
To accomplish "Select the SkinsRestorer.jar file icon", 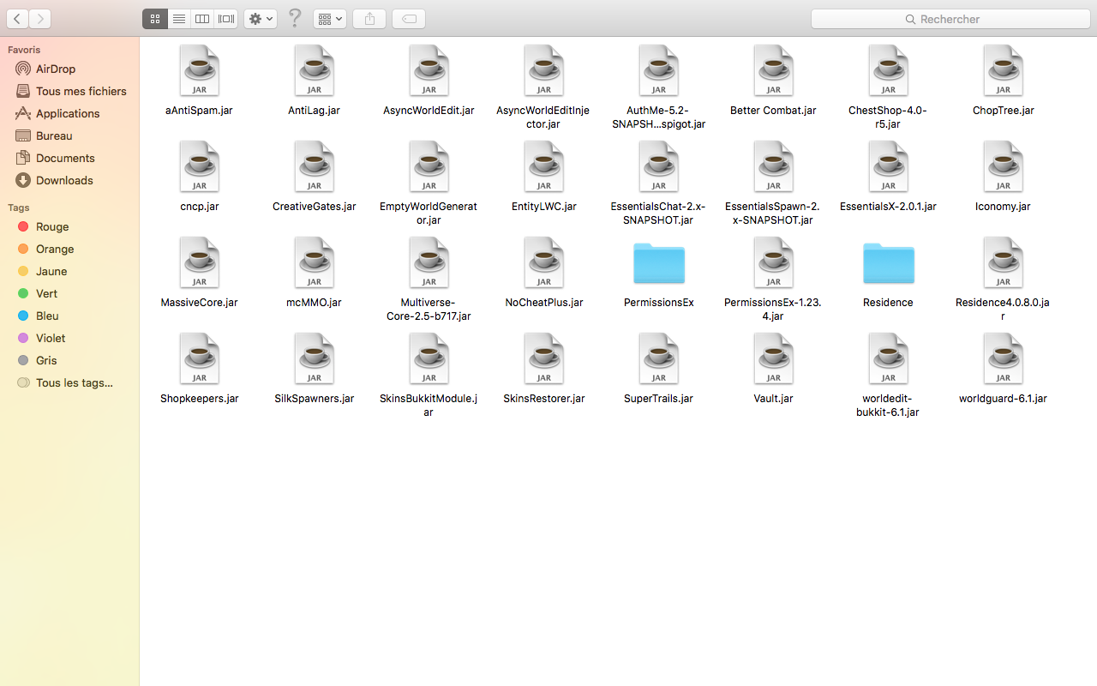I will pos(544,358).
